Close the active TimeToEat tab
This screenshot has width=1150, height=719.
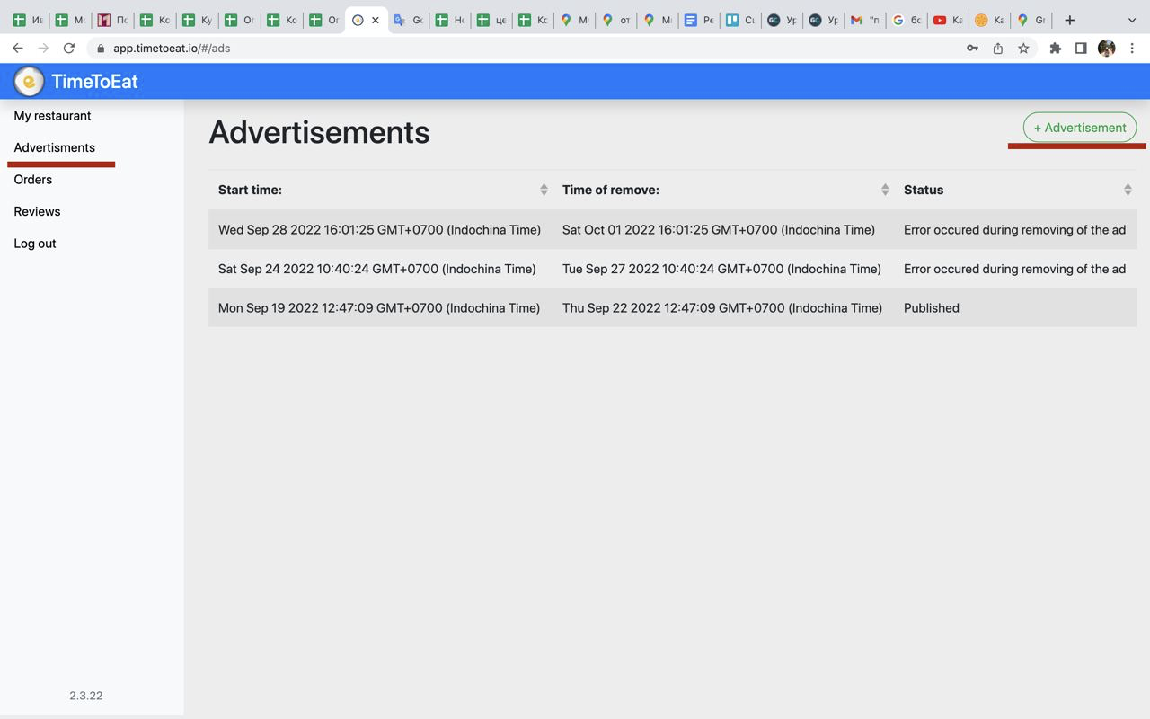pyautogui.click(x=376, y=20)
